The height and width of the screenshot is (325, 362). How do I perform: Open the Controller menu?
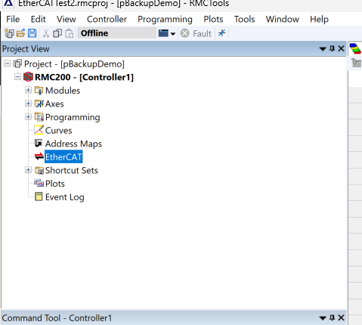(107, 19)
